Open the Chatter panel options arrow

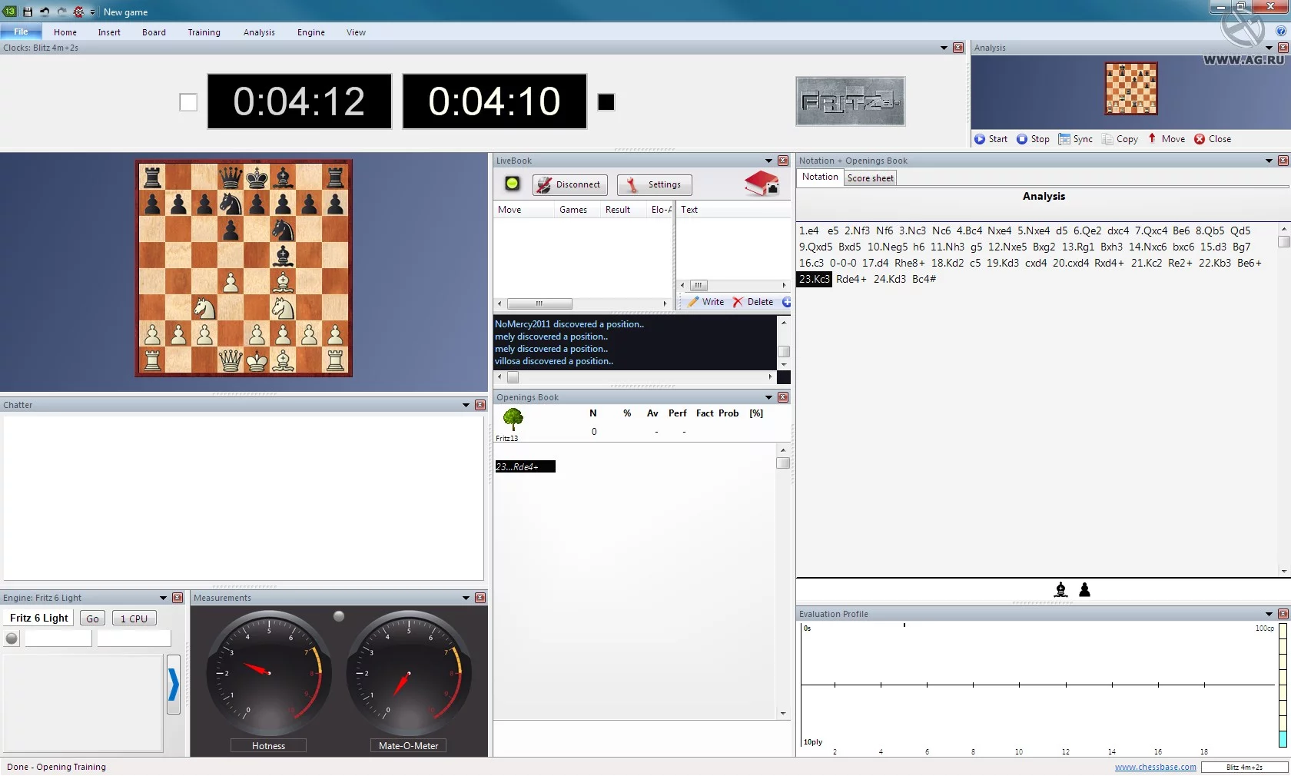click(466, 405)
